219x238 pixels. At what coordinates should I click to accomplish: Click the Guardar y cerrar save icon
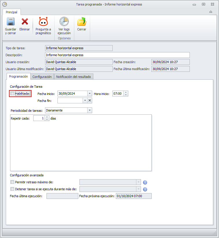(11, 21)
